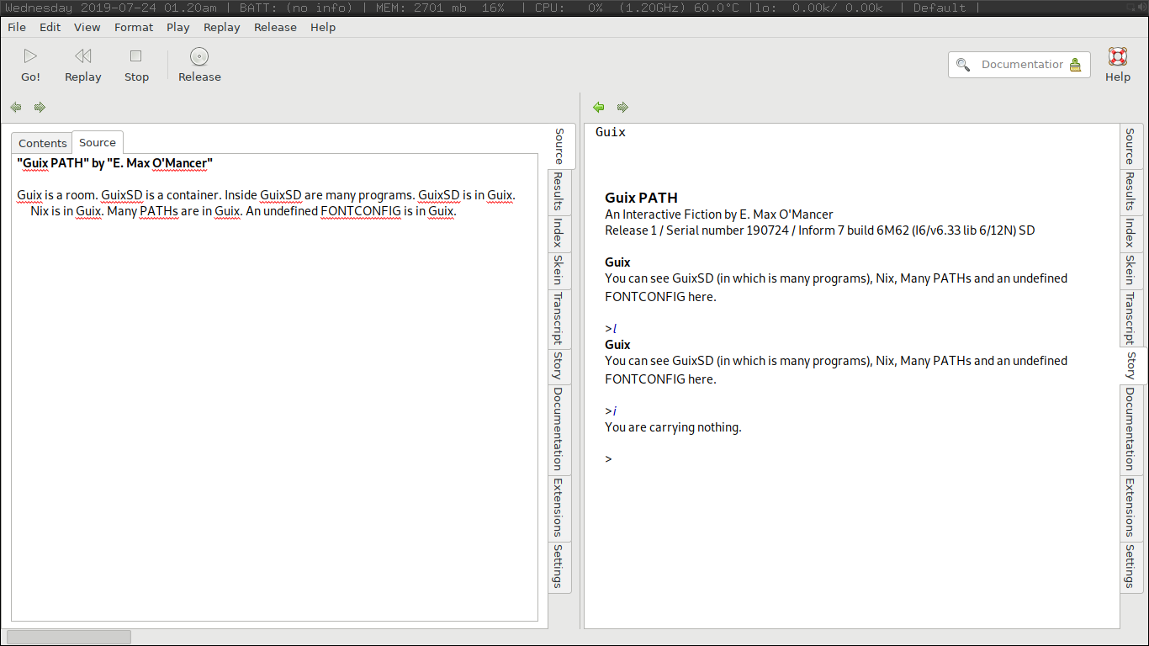1149x646 pixels.
Task: Open the Format menu
Action: (x=134, y=27)
